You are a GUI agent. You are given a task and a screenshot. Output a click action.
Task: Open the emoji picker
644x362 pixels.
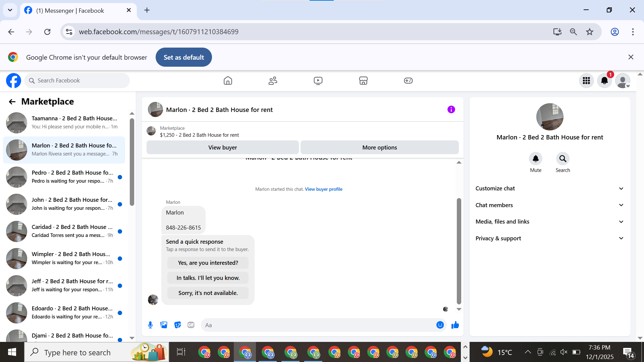(440, 325)
